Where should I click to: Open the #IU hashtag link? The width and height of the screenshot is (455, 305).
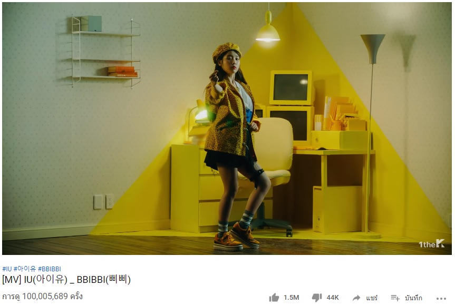pyautogui.click(x=7, y=269)
